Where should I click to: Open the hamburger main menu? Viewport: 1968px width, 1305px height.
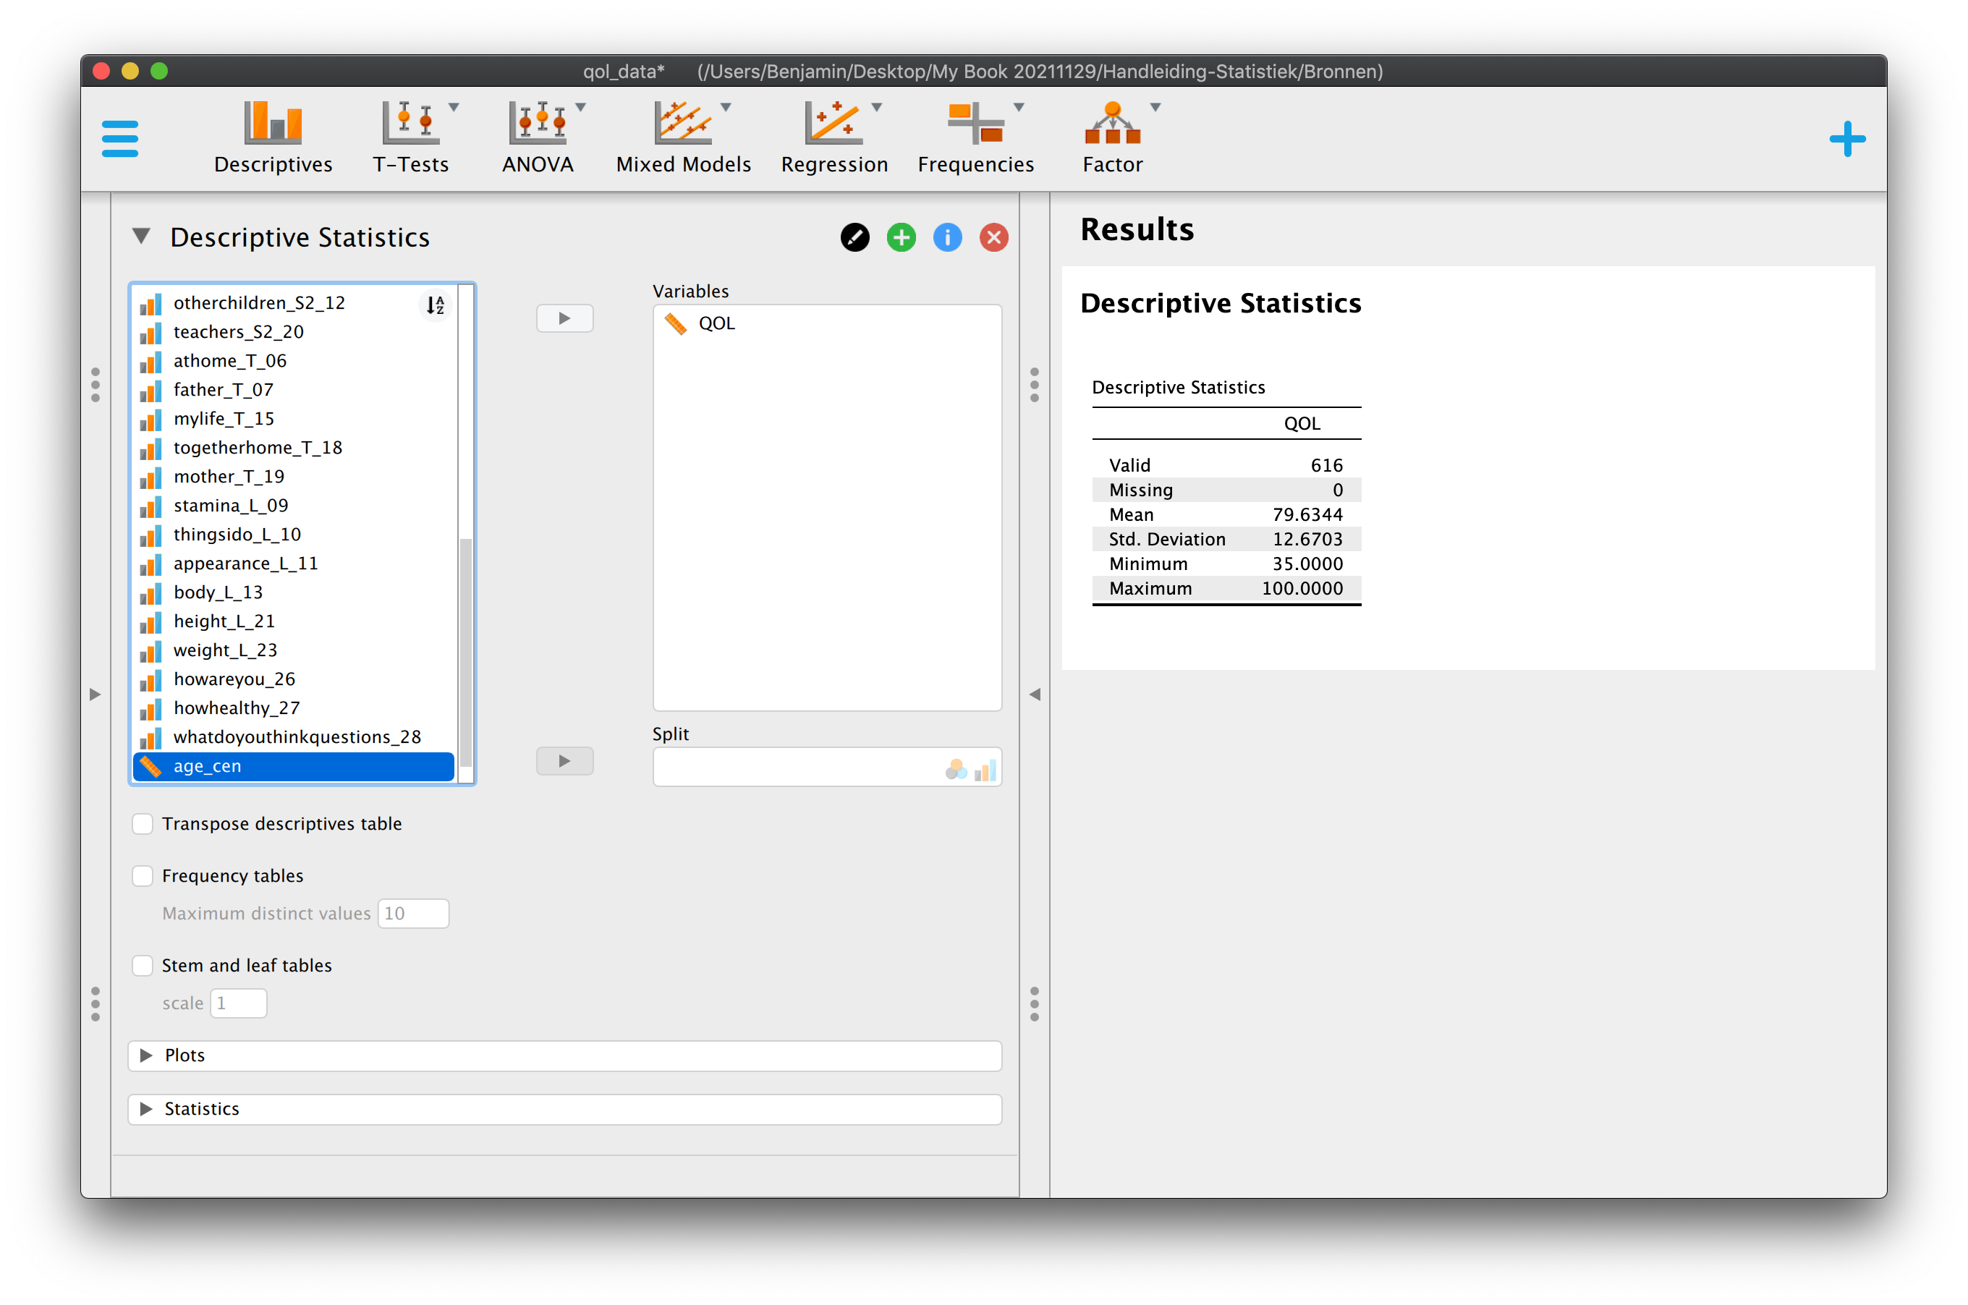tap(120, 138)
